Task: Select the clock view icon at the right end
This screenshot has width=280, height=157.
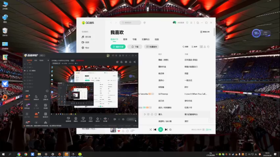Action: click(208, 47)
